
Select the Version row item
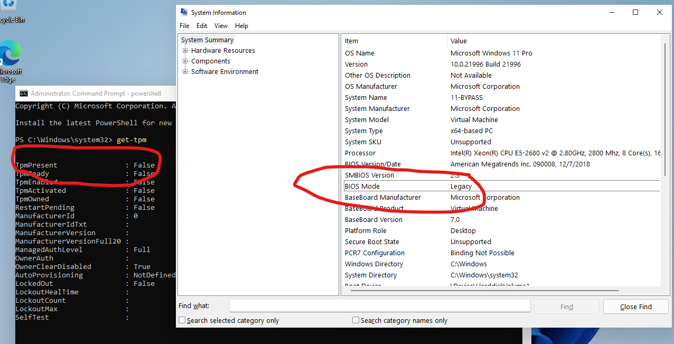click(x=501, y=64)
